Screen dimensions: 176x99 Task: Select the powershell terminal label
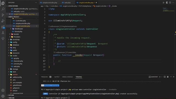(153, 77)
